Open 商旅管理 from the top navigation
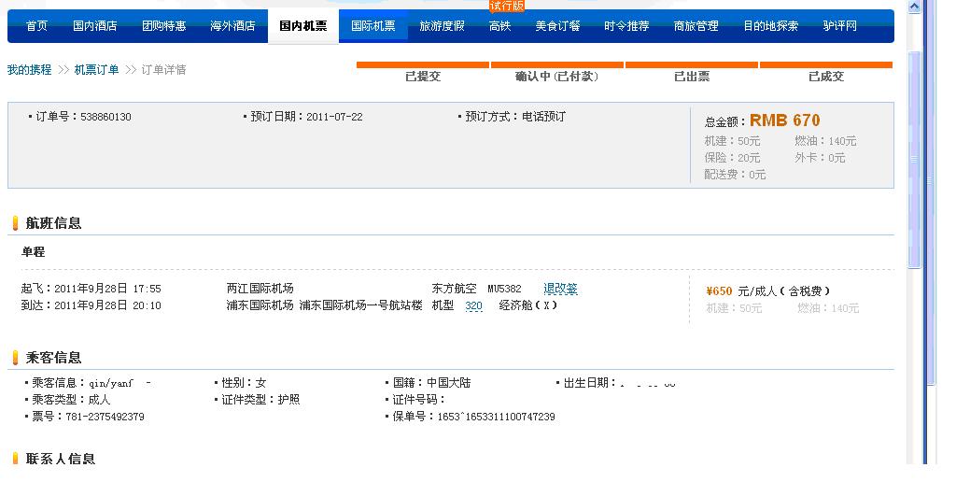The width and height of the screenshot is (956, 496). pyautogui.click(x=696, y=26)
